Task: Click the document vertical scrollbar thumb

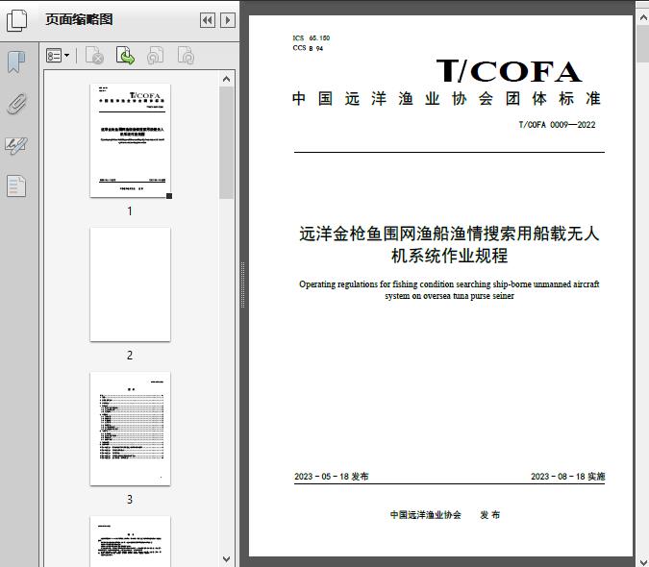Action: coord(643,44)
